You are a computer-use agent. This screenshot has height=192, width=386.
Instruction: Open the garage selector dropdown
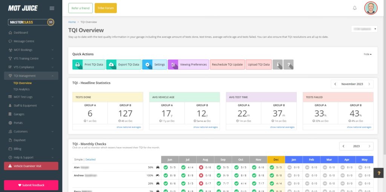pyautogui.click(x=364, y=29)
